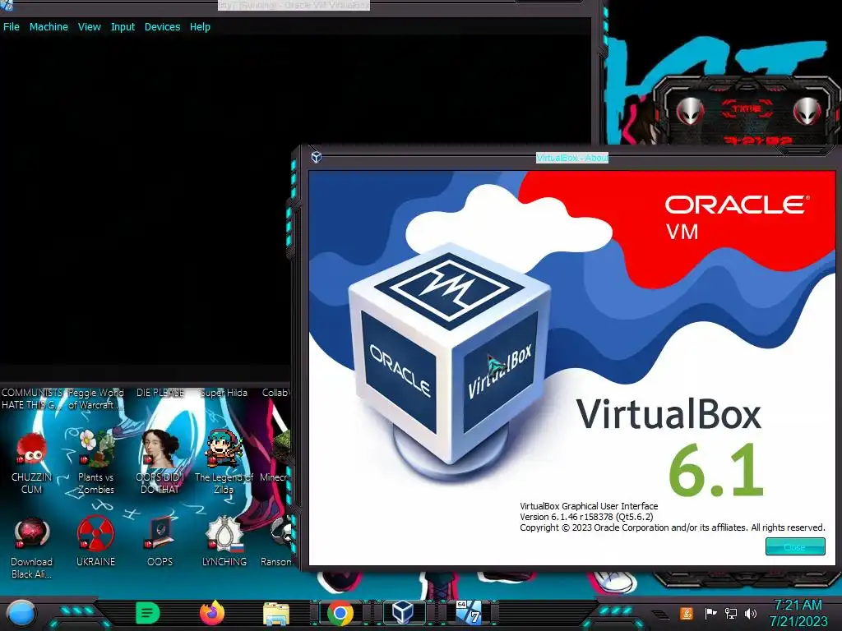
Task: Click the taskbar clock showing 7:21 AM
Action: pyautogui.click(x=798, y=613)
